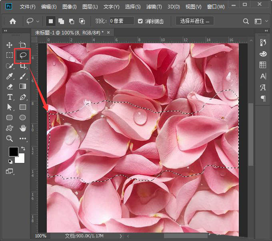The height and width of the screenshot is (241, 272).
Task: Choose Subtract from Selection mode
Action: 72,21
